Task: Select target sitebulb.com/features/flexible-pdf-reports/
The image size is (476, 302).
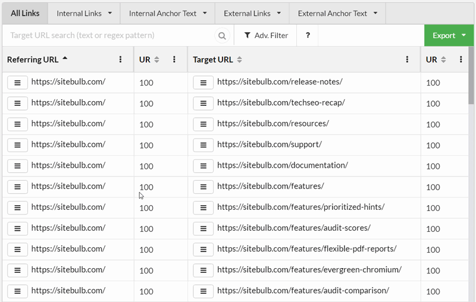Action: (x=306, y=249)
